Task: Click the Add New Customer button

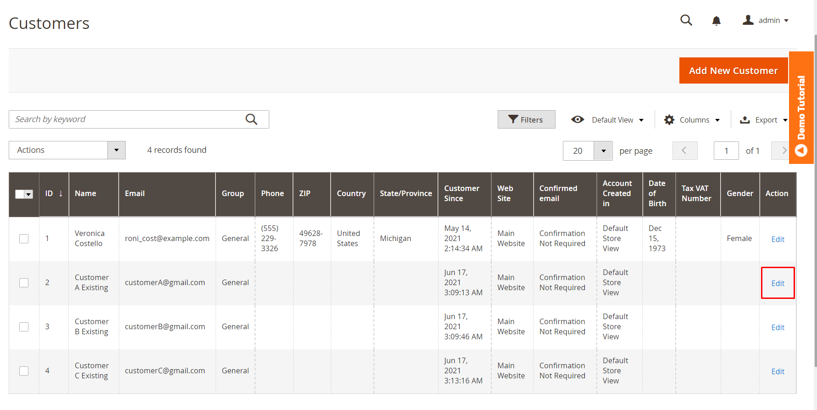Action: tap(734, 71)
